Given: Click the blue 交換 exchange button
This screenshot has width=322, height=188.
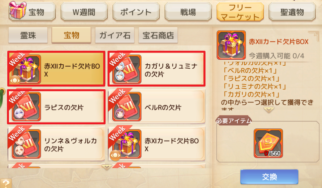Looking at the screenshot, I should 269,177.
